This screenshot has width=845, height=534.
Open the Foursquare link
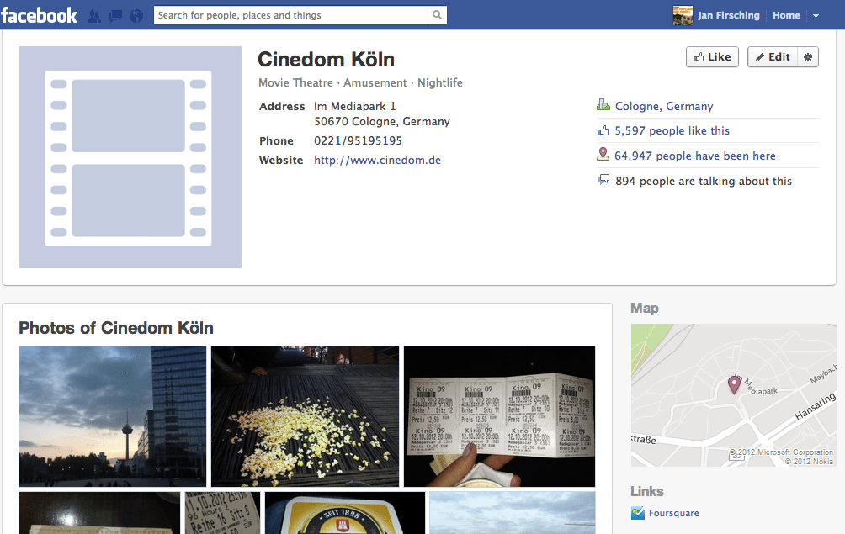tap(673, 513)
